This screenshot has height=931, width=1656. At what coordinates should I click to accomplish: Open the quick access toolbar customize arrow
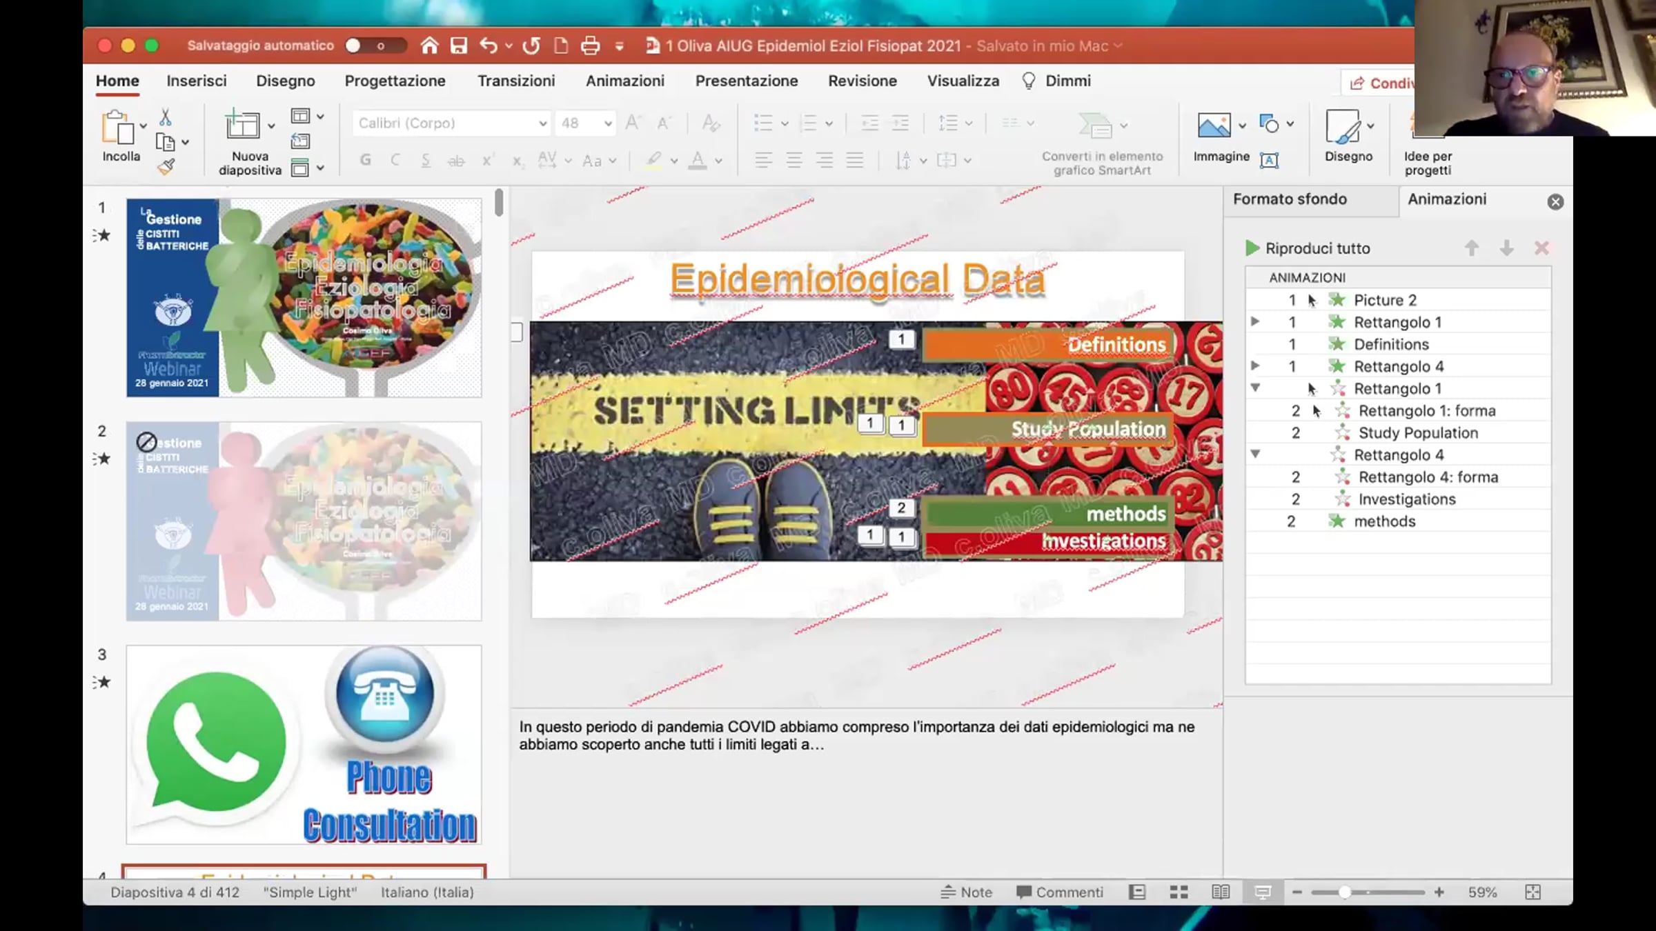[x=619, y=46]
